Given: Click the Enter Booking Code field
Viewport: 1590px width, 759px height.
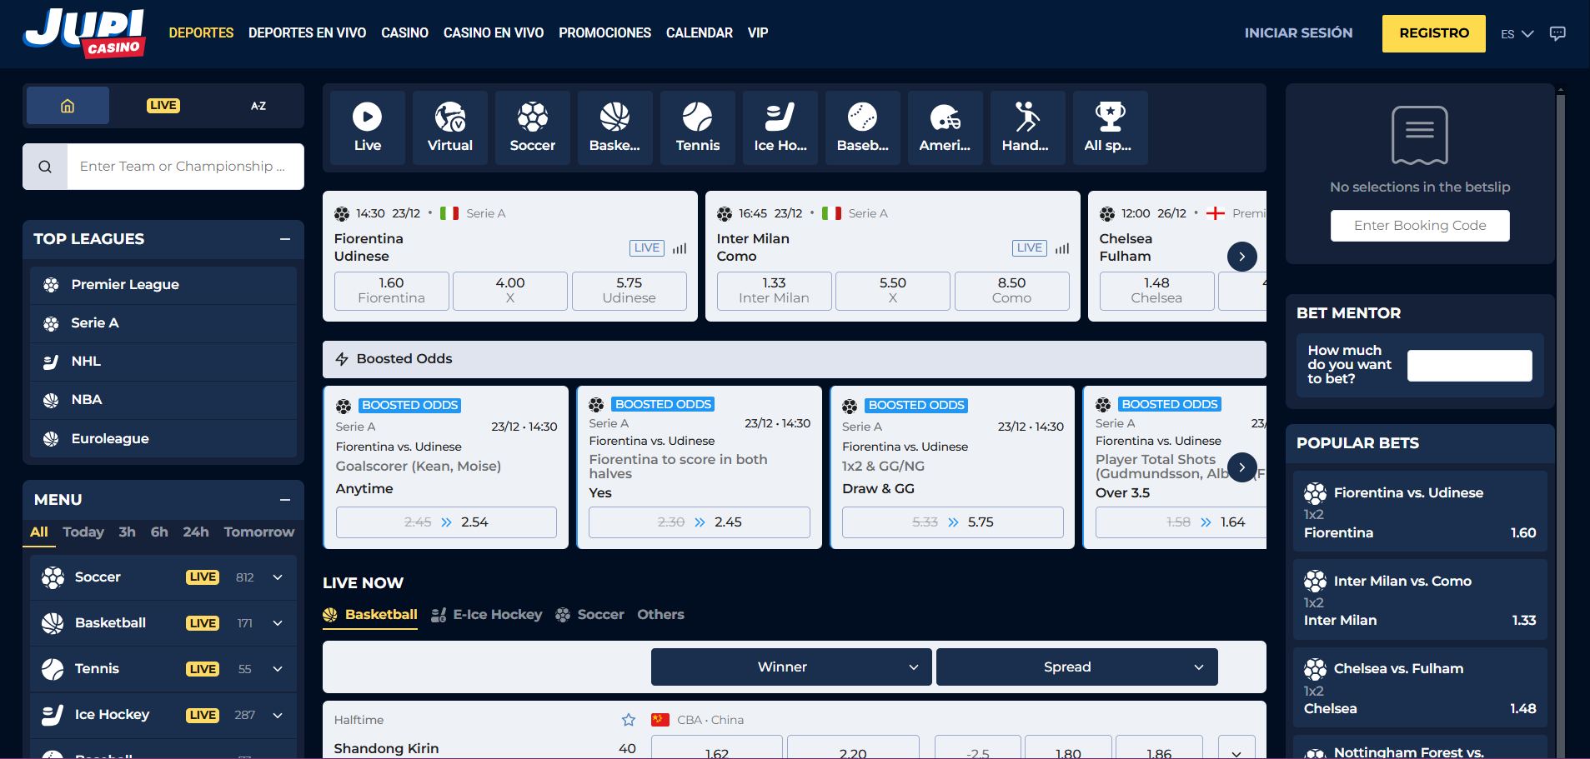Looking at the screenshot, I should click(1420, 226).
